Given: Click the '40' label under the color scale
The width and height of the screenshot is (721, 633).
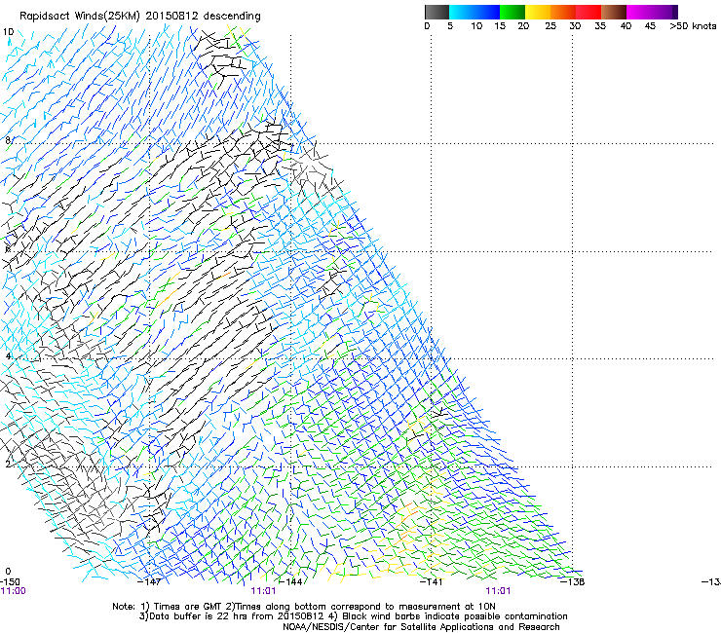Looking at the screenshot, I should tap(626, 26).
